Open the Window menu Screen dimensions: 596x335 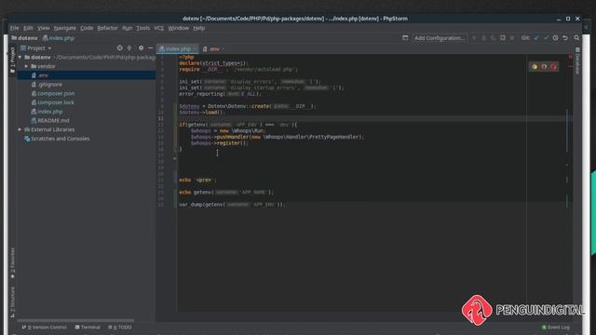[178, 28]
